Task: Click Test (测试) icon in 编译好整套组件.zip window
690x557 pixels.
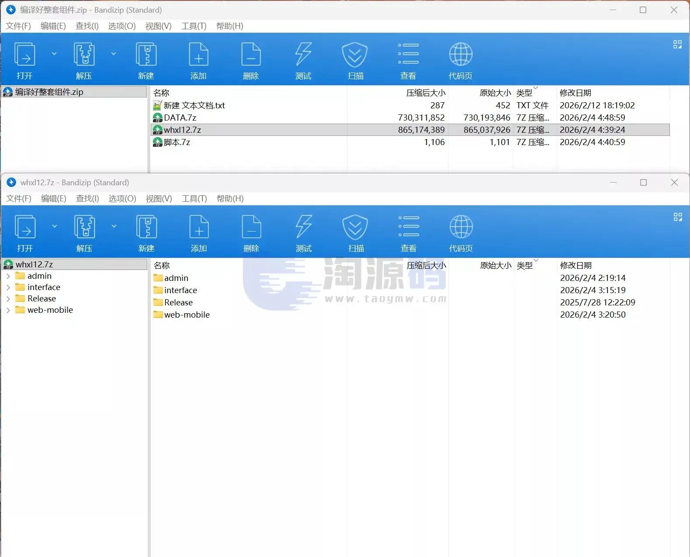Action: pos(303,54)
